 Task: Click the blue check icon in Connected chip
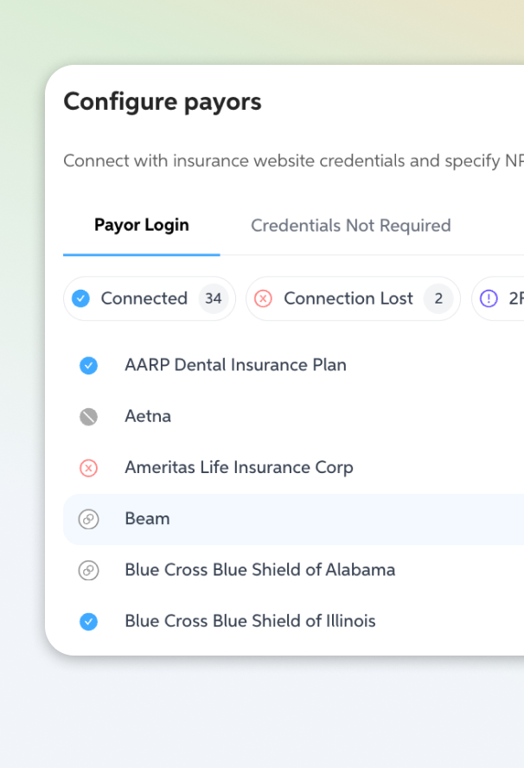[x=80, y=298]
